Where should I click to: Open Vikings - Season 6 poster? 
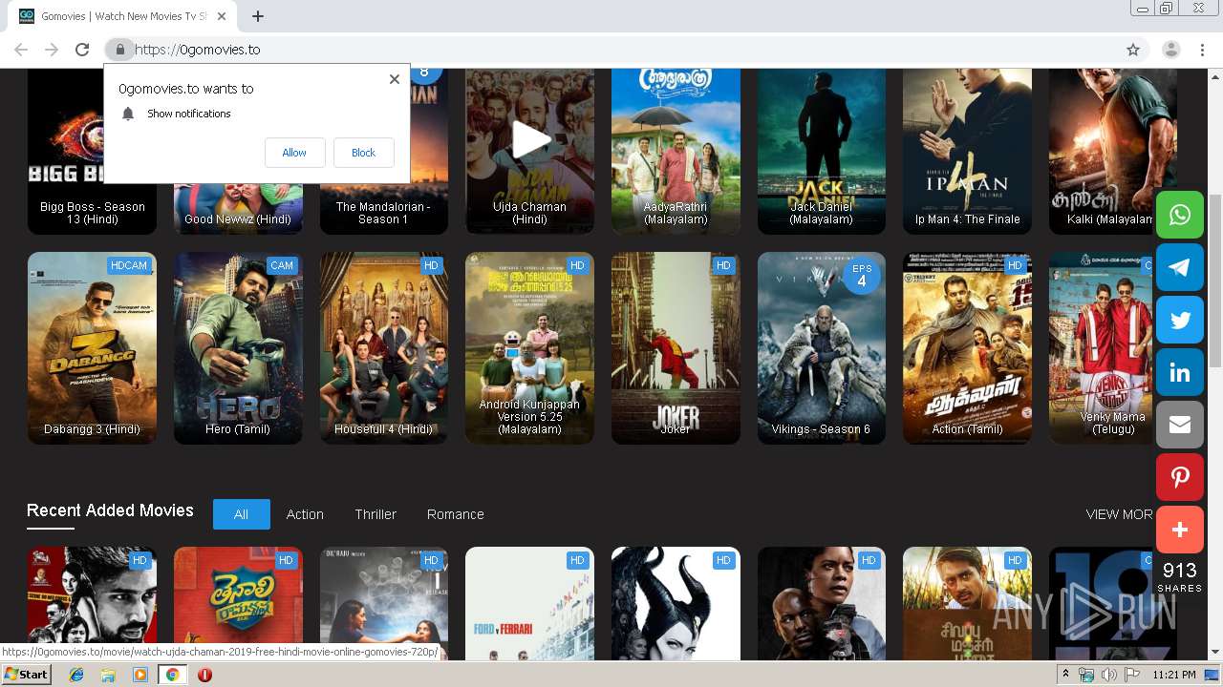(x=822, y=348)
